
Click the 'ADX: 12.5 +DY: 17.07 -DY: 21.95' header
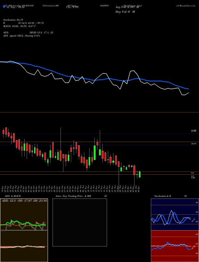click(x=24, y=201)
